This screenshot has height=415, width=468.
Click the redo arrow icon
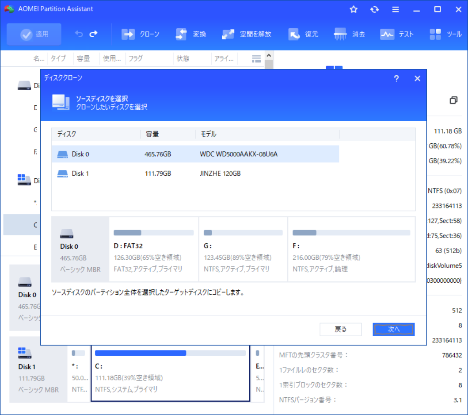click(x=94, y=34)
